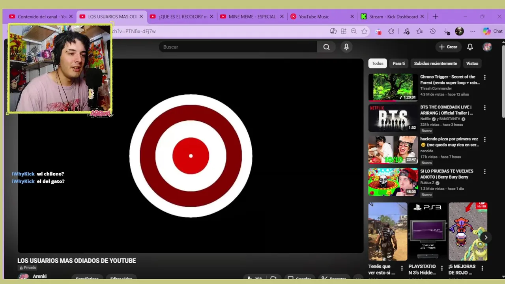Open the Downloads arrow icon
505x284 pixels.
(x=447, y=31)
